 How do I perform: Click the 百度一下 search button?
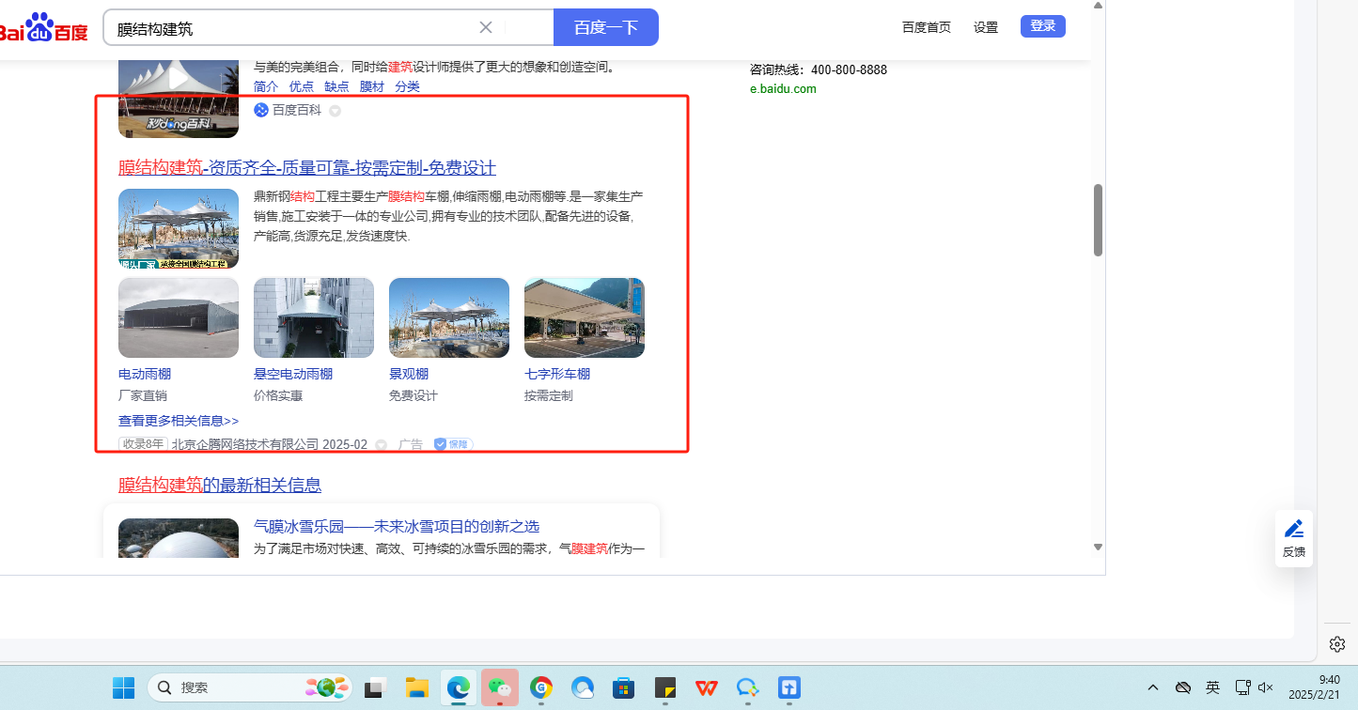[605, 27]
